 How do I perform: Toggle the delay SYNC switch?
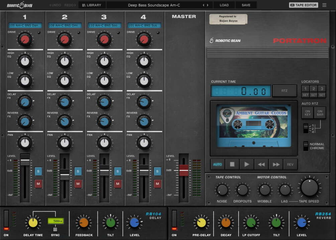55,229
